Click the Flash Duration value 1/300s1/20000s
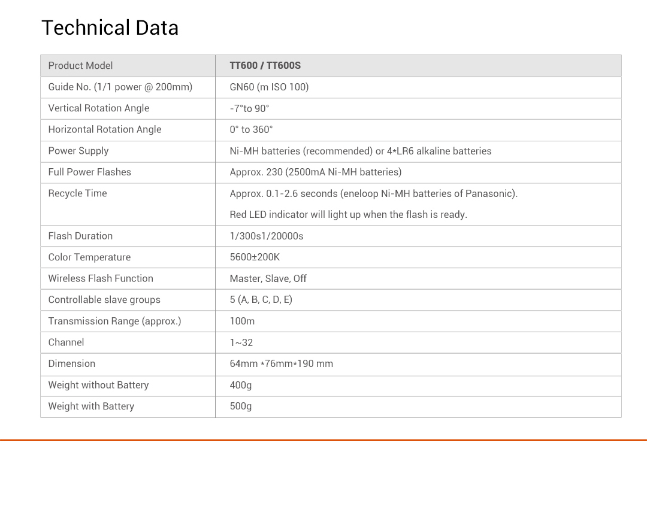The height and width of the screenshot is (516, 647). (x=267, y=236)
